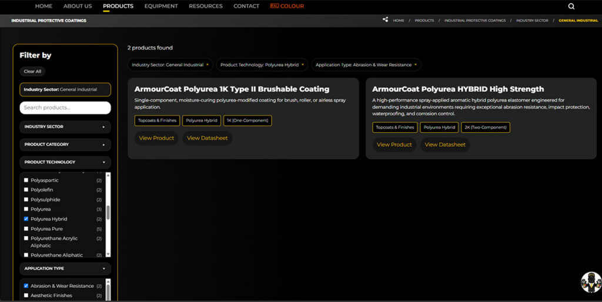
Task: Open the Products breadcrumb link
Action: click(424, 21)
